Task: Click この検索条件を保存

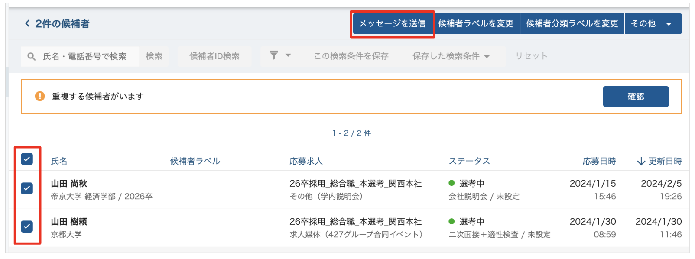Action: click(351, 56)
